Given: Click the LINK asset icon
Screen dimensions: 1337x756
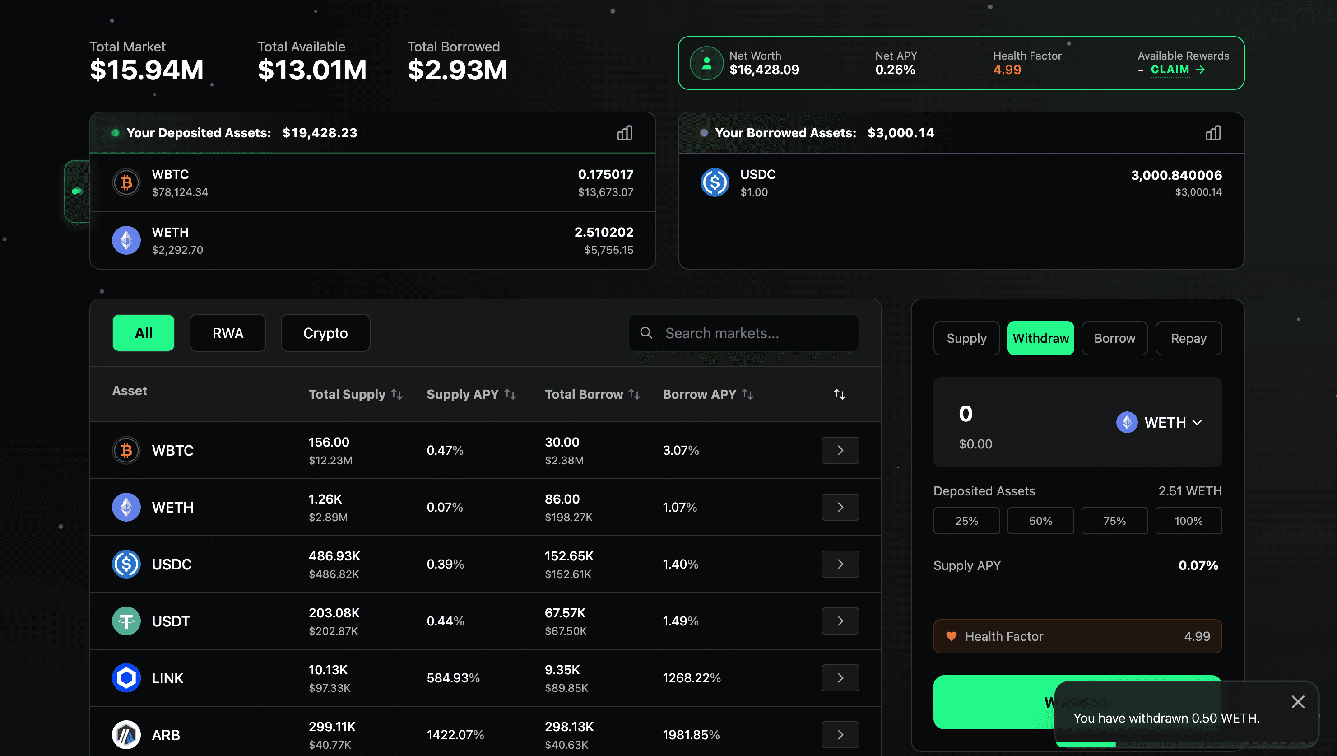Looking at the screenshot, I should click(x=125, y=677).
